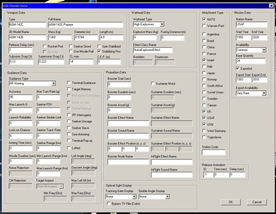Check the Soviet Union attachment checkbox
This screenshot has height=214, width=276.
[x=204, y=92]
